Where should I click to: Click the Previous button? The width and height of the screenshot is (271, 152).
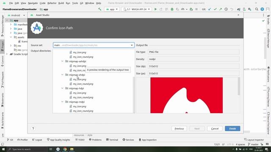pyautogui.click(x=179, y=128)
